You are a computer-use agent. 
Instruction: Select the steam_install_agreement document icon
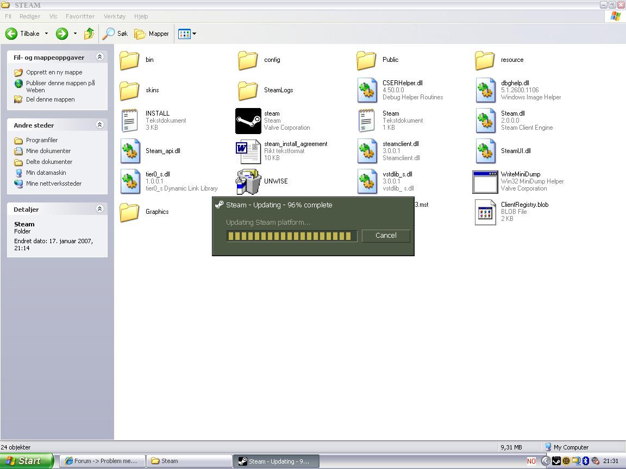(x=248, y=151)
